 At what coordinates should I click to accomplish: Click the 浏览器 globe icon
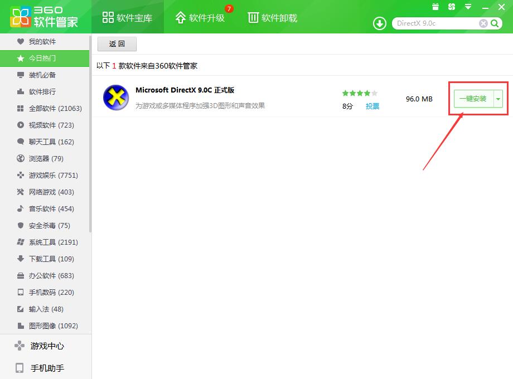point(21,159)
